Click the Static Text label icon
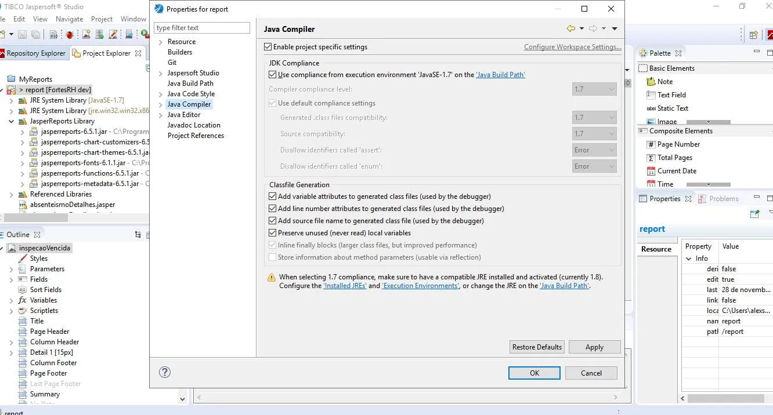 [x=651, y=108]
